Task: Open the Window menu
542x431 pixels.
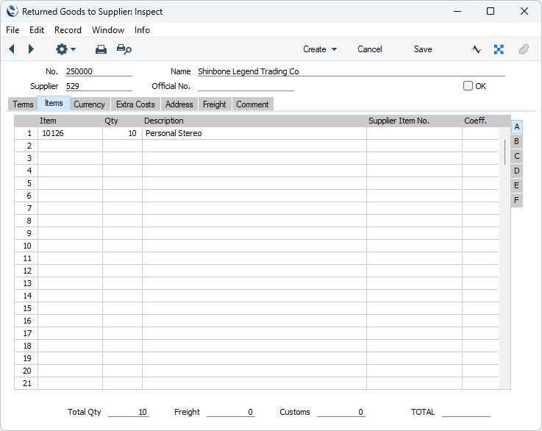Action: [x=108, y=30]
